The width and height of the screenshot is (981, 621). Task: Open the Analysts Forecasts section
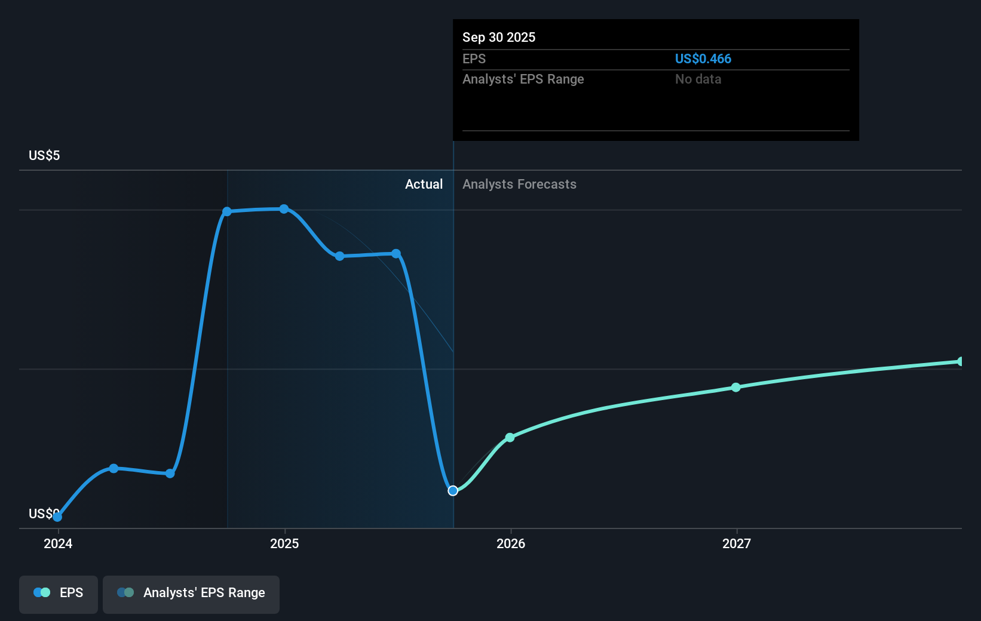tap(519, 184)
